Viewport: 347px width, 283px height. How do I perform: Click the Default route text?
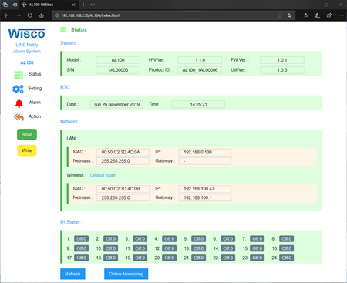click(x=103, y=175)
